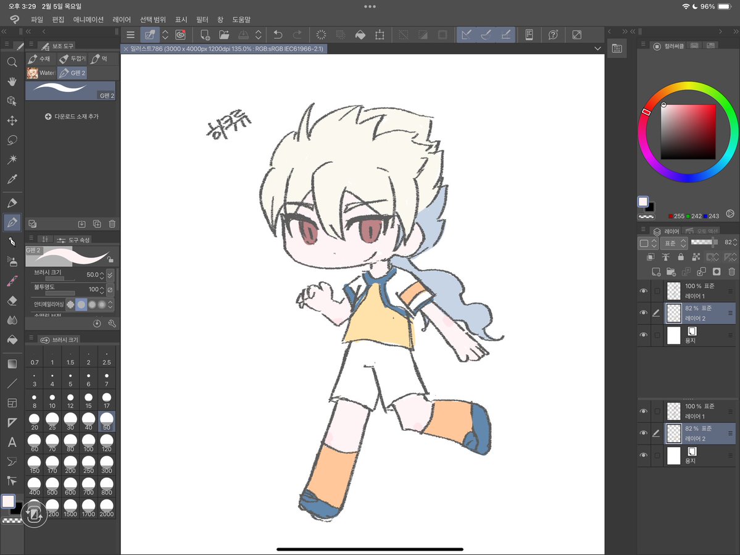Select the Airbrush spray tool

coord(12,261)
